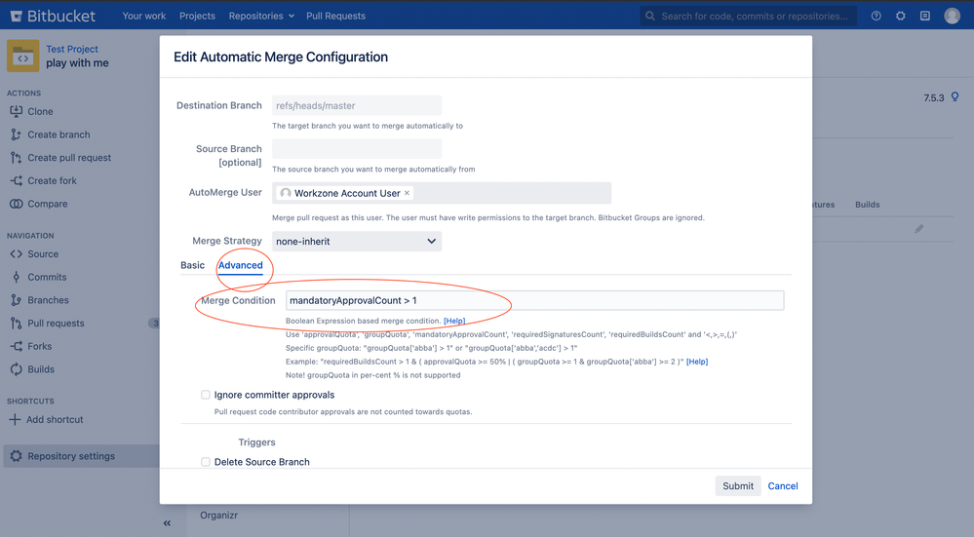This screenshot has height=537, width=974.
Task: Click the pencil edit icon behind dialog
Action: click(x=919, y=229)
